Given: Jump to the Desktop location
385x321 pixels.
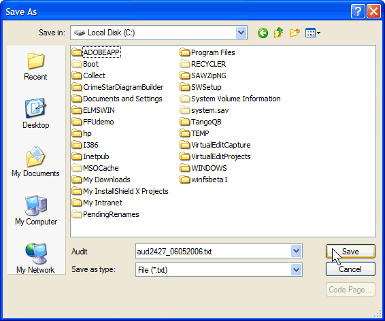Looking at the screenshot, I should [x=35, y=114].
